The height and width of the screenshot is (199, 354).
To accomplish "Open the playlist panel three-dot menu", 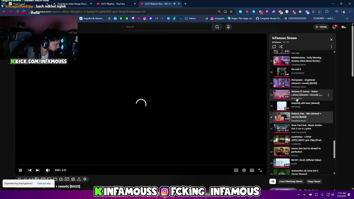I will 331,47.
